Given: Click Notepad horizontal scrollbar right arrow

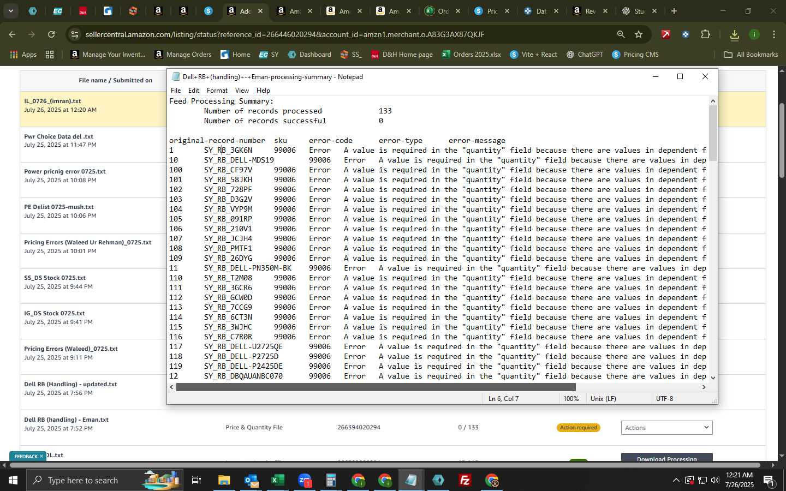Looking at the screenshot, I should (704, 387).
